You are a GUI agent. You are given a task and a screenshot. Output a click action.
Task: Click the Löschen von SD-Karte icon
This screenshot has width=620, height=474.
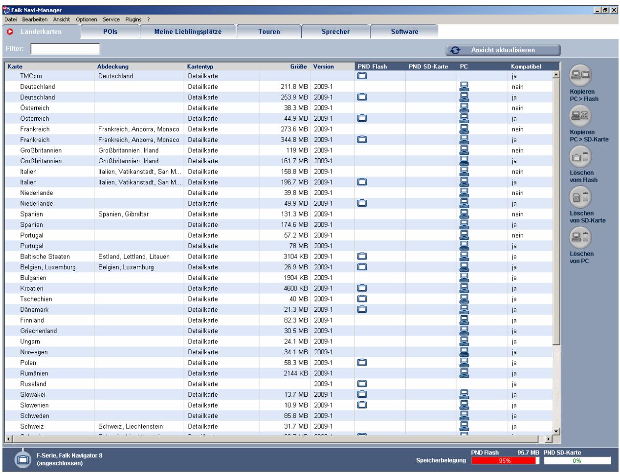(580, 197)
